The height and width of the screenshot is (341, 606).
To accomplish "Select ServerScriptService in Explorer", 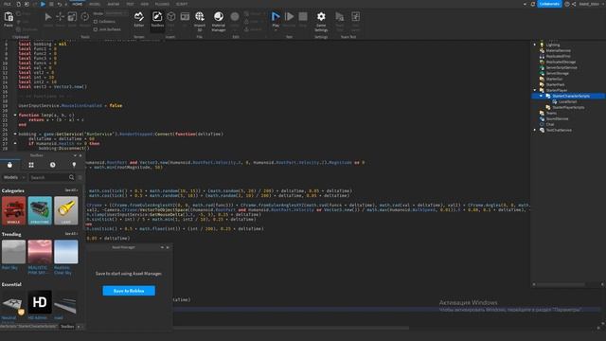I will [x=561, y=67].
